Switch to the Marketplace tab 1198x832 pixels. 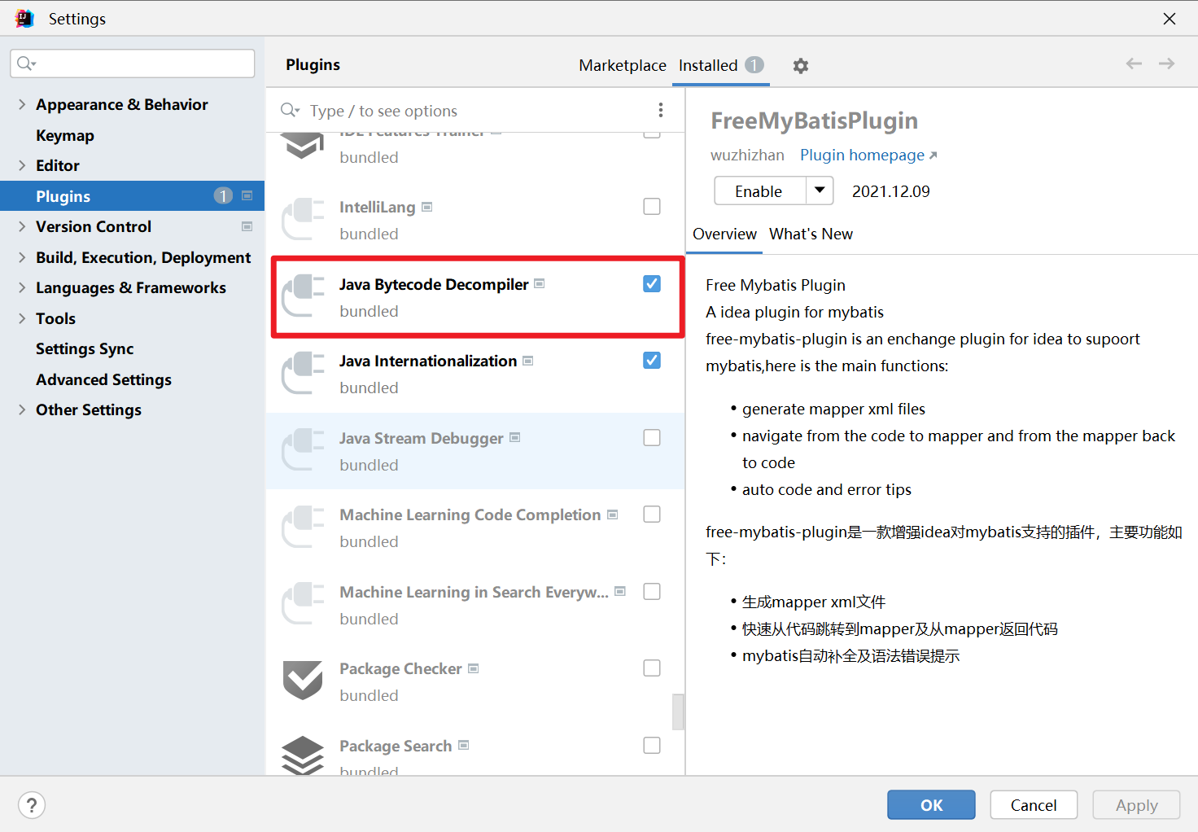click(623, 65)
